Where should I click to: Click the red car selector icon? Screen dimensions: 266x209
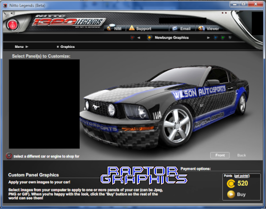click(x=9, y=156)
